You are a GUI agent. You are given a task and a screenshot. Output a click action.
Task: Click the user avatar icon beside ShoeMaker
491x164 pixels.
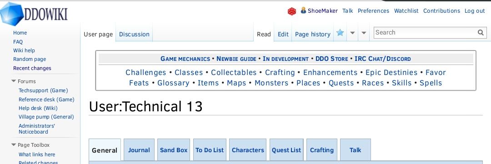[303, 10]
